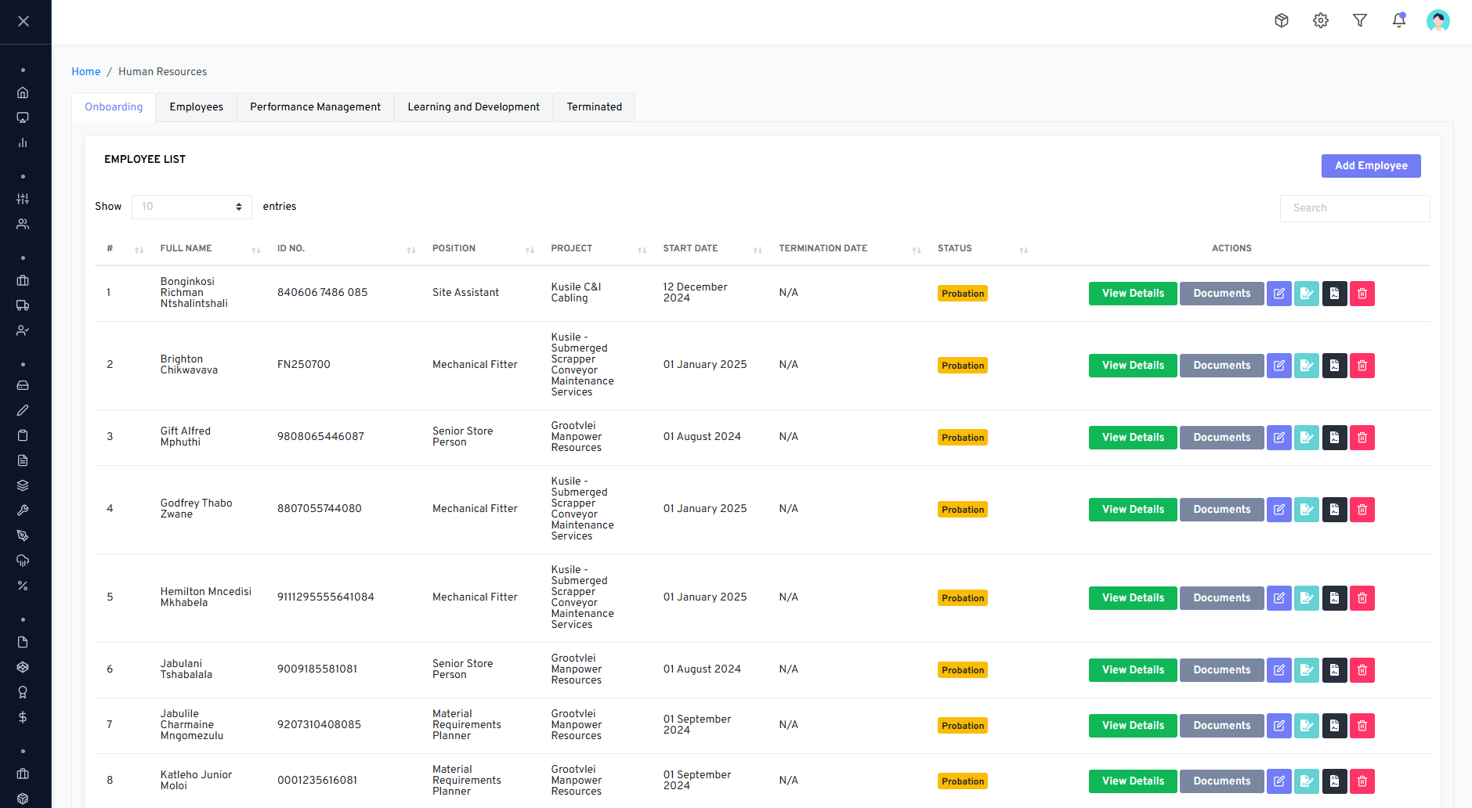The height and width of the screenshot is (808, 1472).
Task: Click teal sign icon for Godfrey Thabo Zwane
Action: click(1307, 510)
